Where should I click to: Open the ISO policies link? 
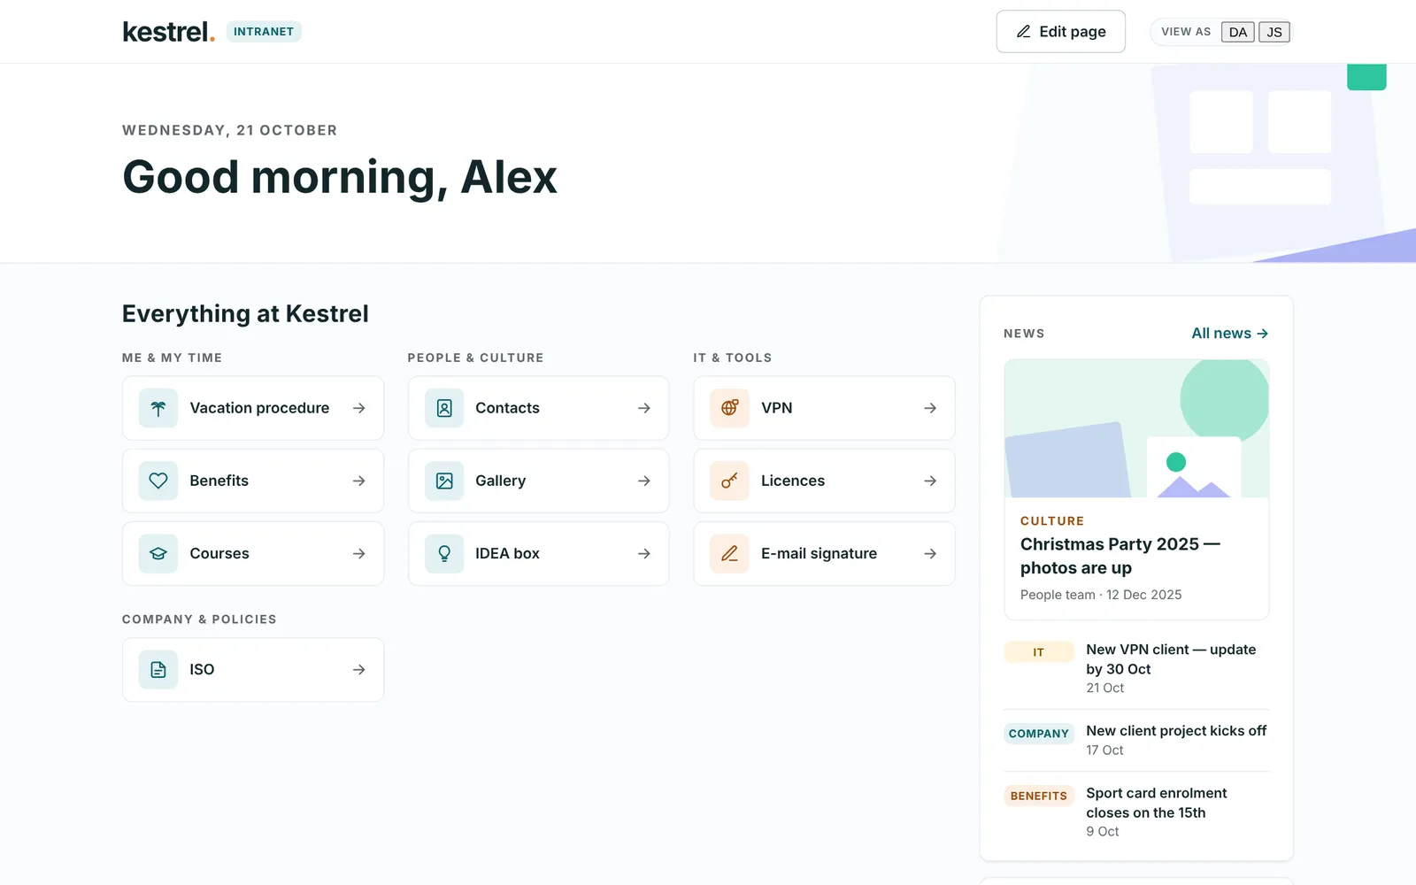253,670
